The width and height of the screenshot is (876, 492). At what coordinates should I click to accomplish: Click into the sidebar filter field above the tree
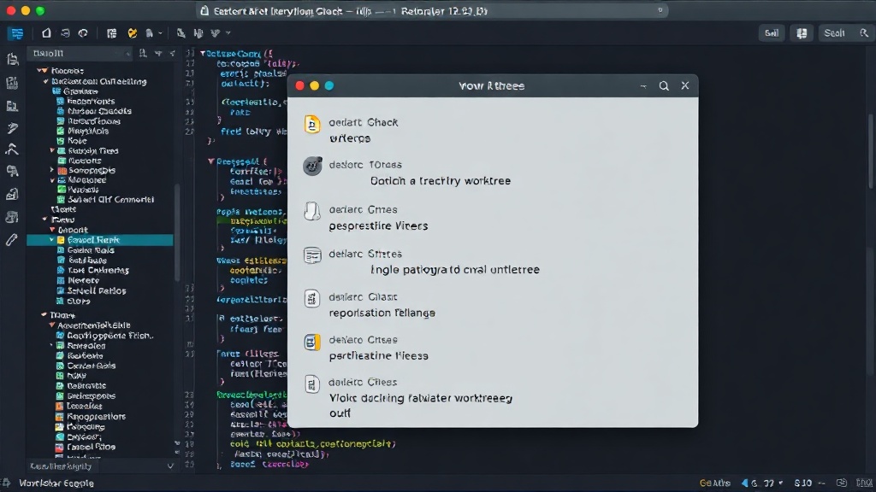tap(80, 54)
